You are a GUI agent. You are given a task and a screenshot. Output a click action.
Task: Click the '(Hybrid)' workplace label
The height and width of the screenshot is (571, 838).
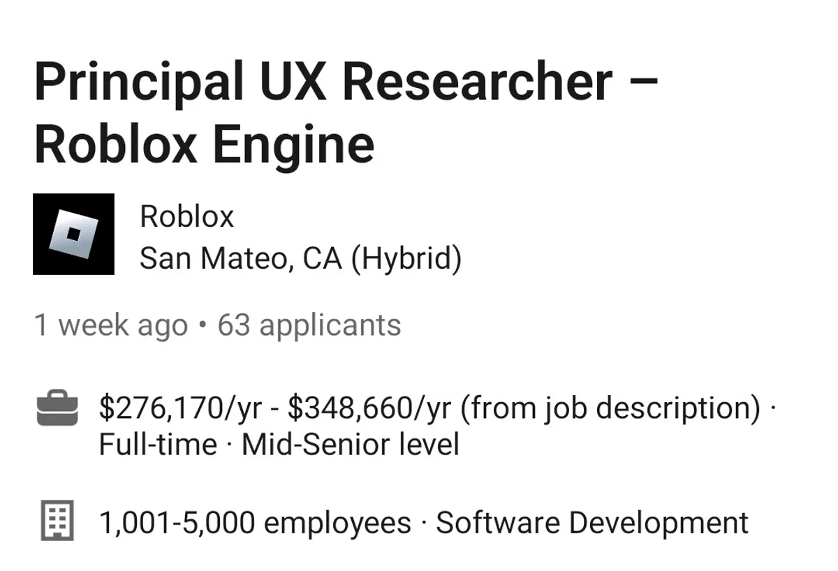406,259
